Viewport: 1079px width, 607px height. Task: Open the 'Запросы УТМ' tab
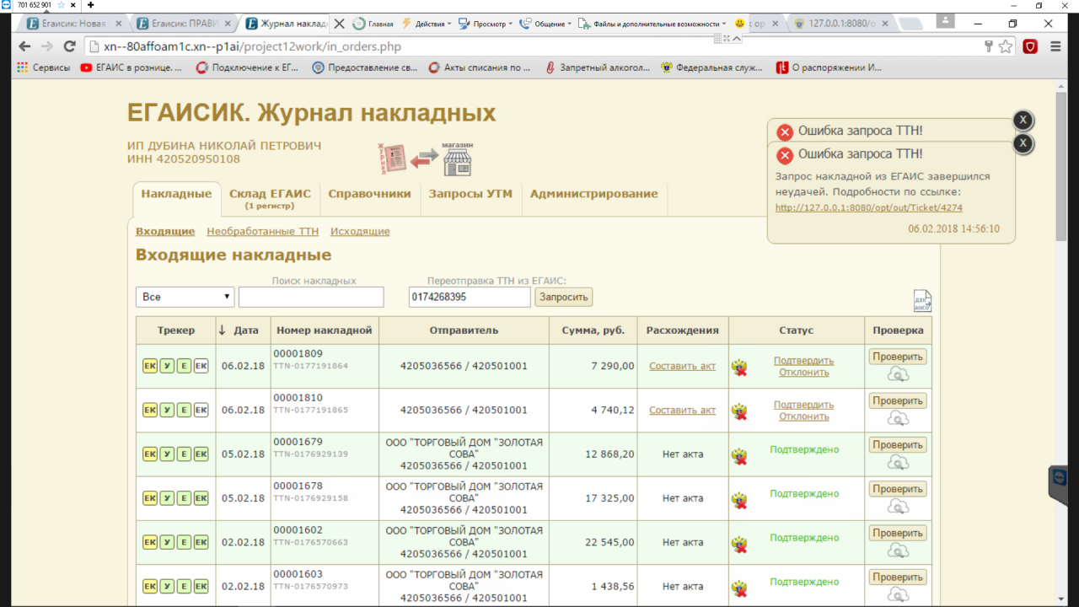coord(470,194)
